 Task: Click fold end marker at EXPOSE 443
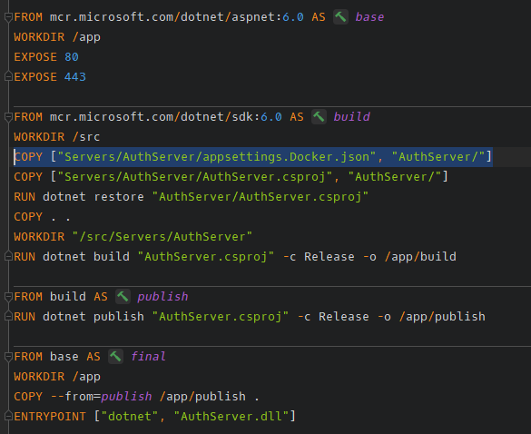coord(8,76)
